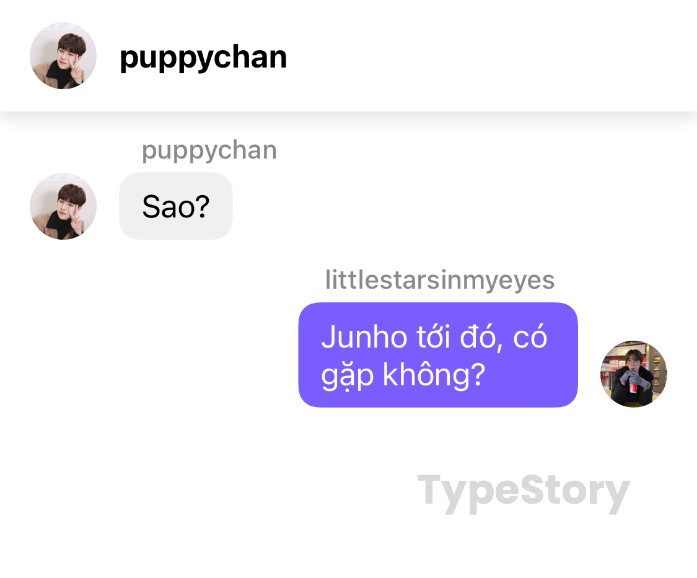Click the littlestarsinmyeyes sender name label

pyautogui.click(x=440, y=280)
